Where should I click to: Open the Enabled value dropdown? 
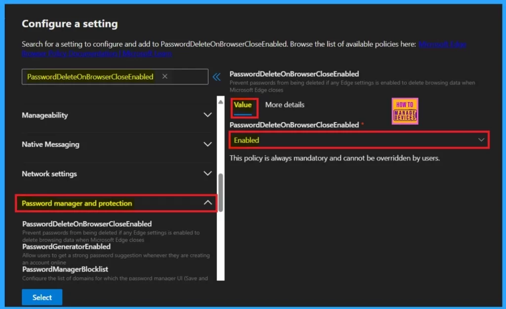point(359,140)
